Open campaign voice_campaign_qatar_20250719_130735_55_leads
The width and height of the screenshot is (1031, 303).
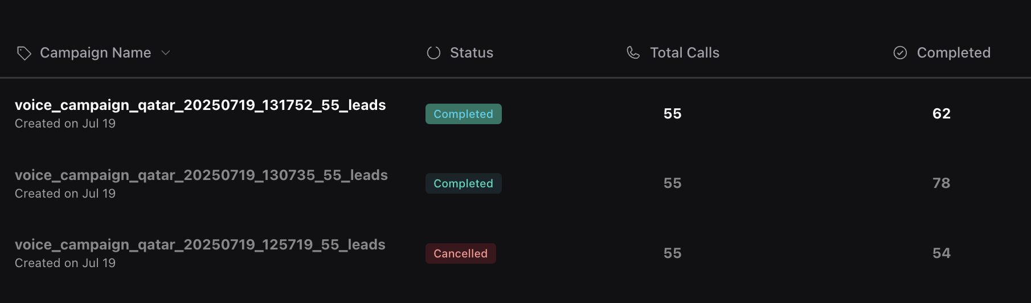pyautogui.click(x=201, y=175)
